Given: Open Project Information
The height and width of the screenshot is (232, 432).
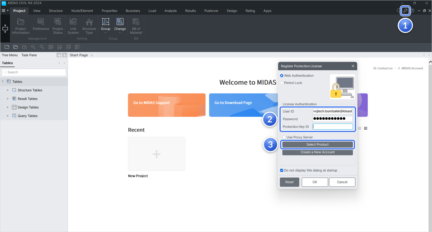Looking at the screenshot, I should coord(21,26).
